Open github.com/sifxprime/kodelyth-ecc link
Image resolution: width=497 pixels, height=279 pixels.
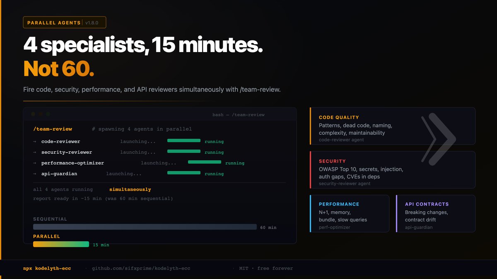[x=141, y=268]
